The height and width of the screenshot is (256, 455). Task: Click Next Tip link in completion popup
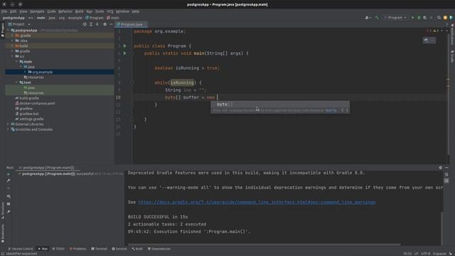click(331, 111)
